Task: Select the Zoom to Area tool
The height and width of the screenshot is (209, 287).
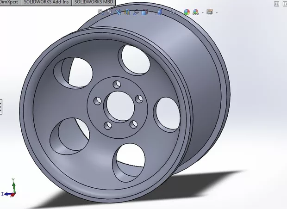Action: coord(110,12)
